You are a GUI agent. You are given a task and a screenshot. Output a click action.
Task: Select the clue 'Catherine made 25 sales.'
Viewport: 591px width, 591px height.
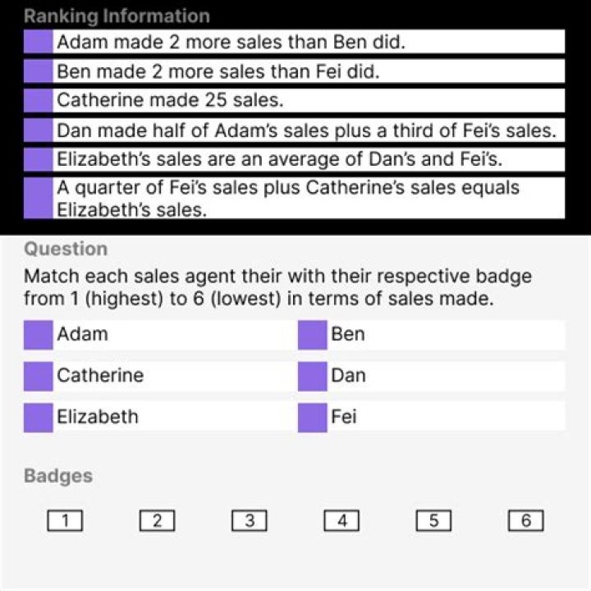click(294, 100)
